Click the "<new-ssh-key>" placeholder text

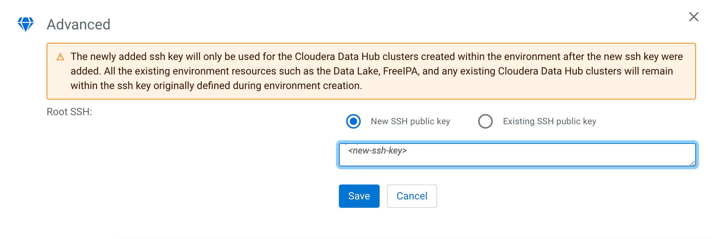point(377,151)
